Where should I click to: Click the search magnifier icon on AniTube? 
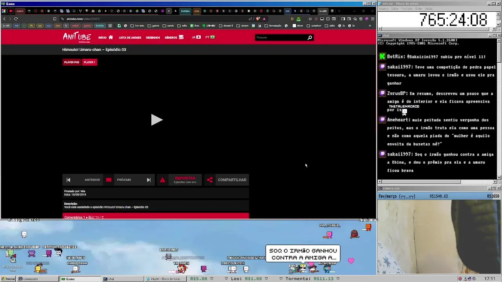click(x=310, y=38)
